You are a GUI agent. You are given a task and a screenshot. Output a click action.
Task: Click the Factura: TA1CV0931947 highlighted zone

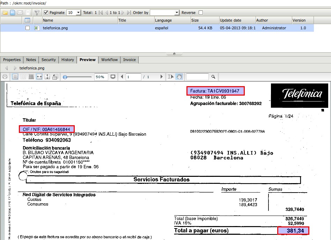215,91
